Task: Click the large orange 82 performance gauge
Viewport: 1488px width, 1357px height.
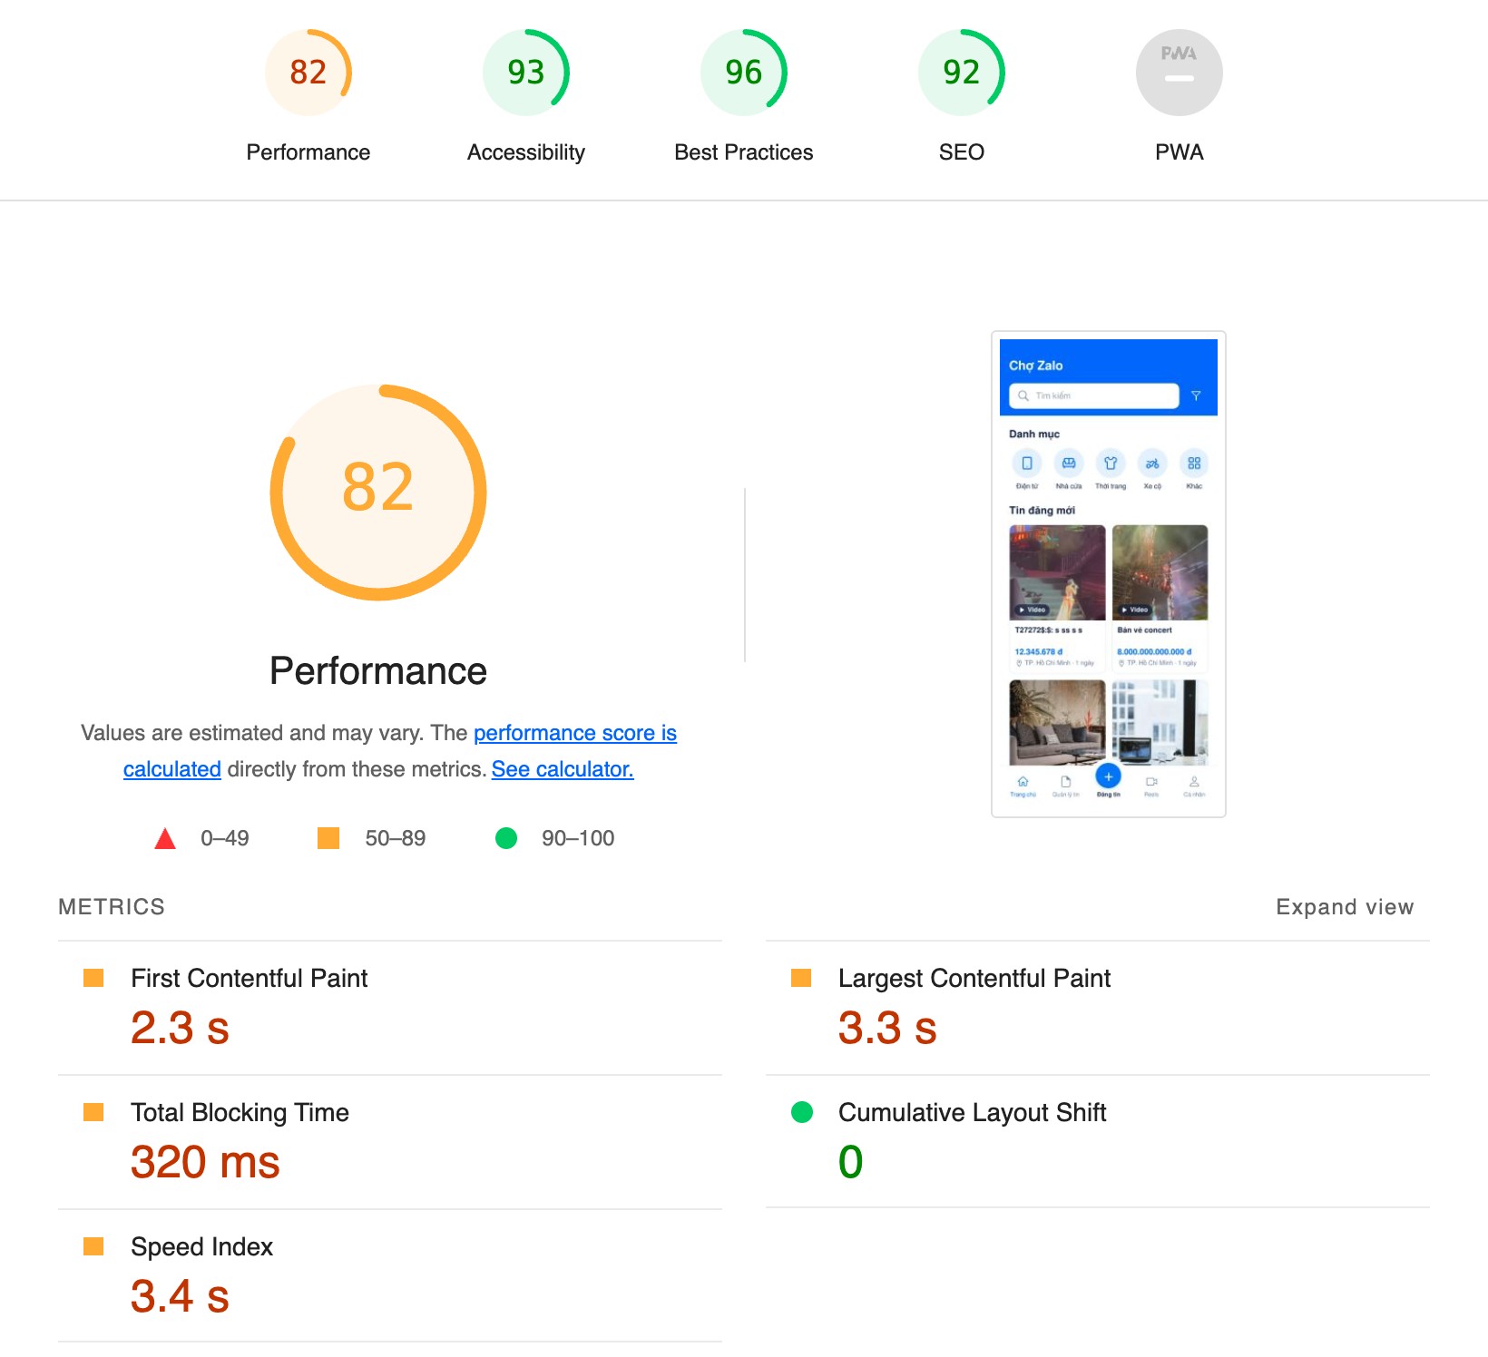Action: (x=378, y=493)
